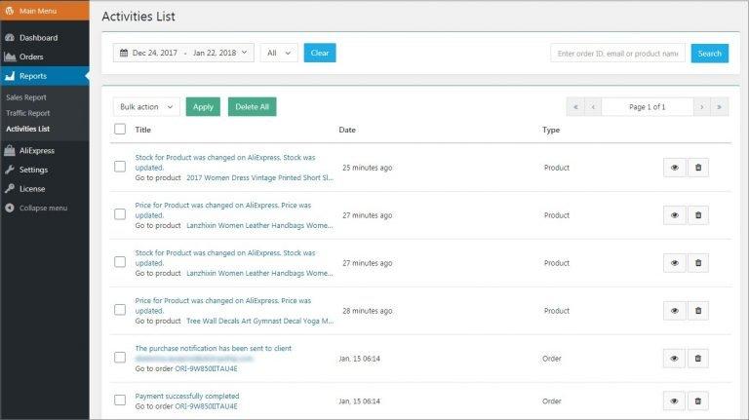The height and width of the screenshot is (420, 749).
Task: View the purchase notification activity
Action: 674,359
